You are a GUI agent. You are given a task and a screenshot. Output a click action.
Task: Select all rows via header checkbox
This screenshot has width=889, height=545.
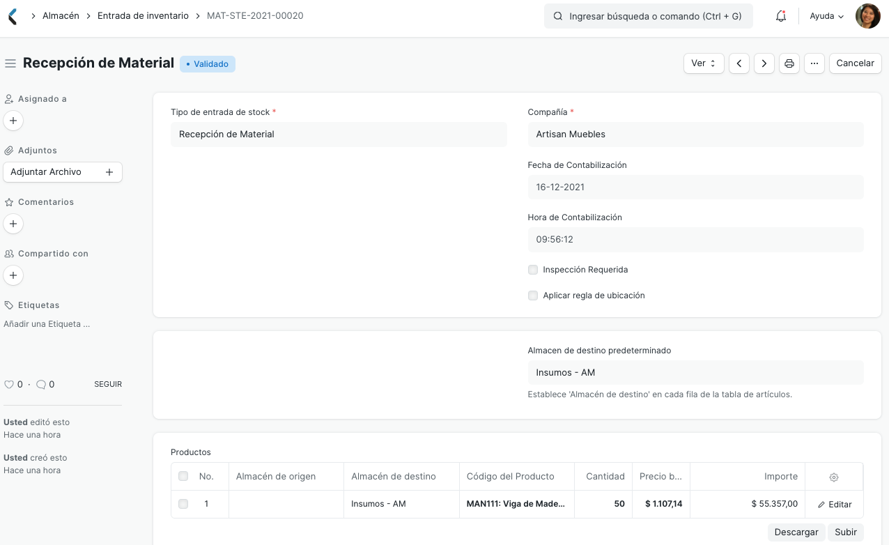tap(183, 477)
